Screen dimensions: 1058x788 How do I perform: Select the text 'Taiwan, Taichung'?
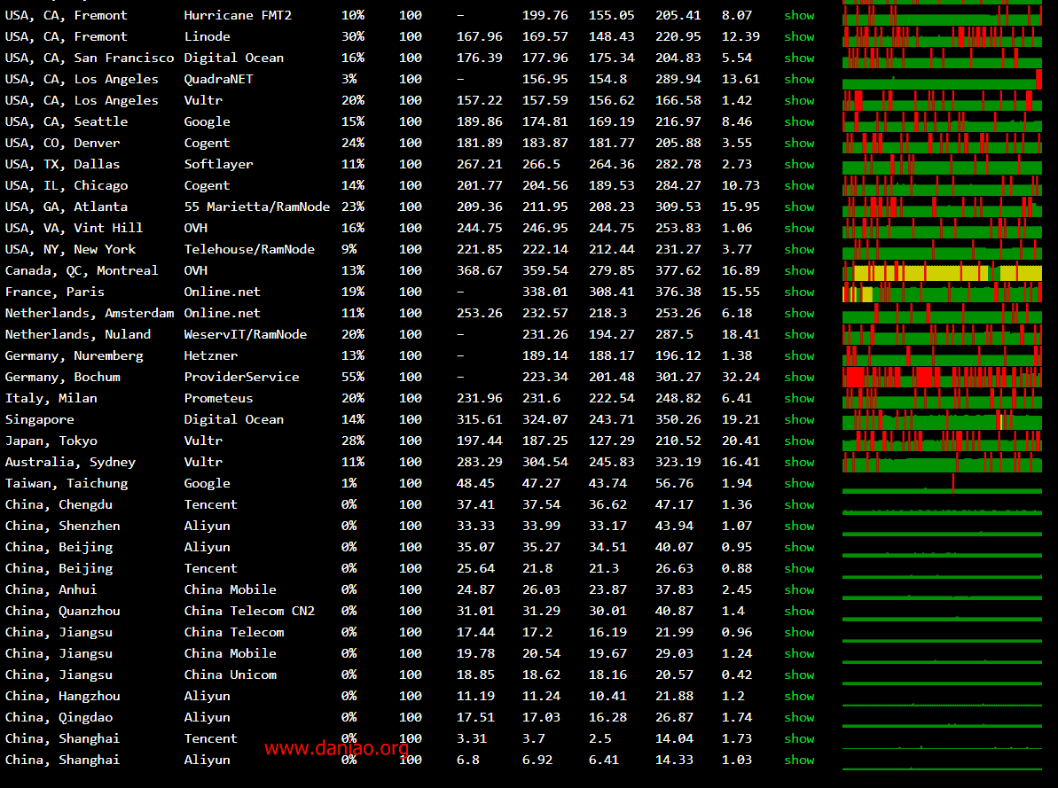point(67,483)
